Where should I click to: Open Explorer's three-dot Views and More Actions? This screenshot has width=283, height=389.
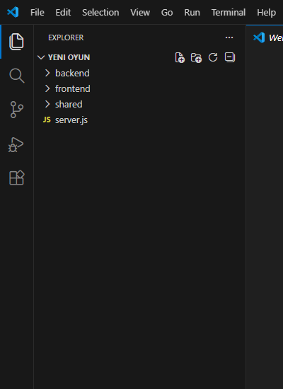tap(229, 37)
